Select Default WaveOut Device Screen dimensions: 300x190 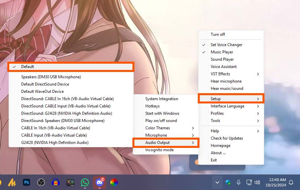[x=71, y=92]
